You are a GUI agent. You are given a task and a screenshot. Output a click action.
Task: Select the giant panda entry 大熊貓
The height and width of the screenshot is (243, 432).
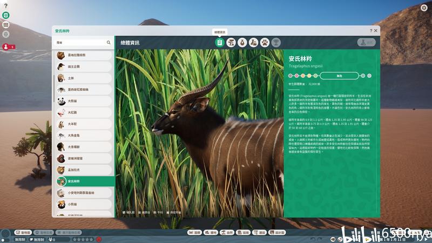(84, 101)
